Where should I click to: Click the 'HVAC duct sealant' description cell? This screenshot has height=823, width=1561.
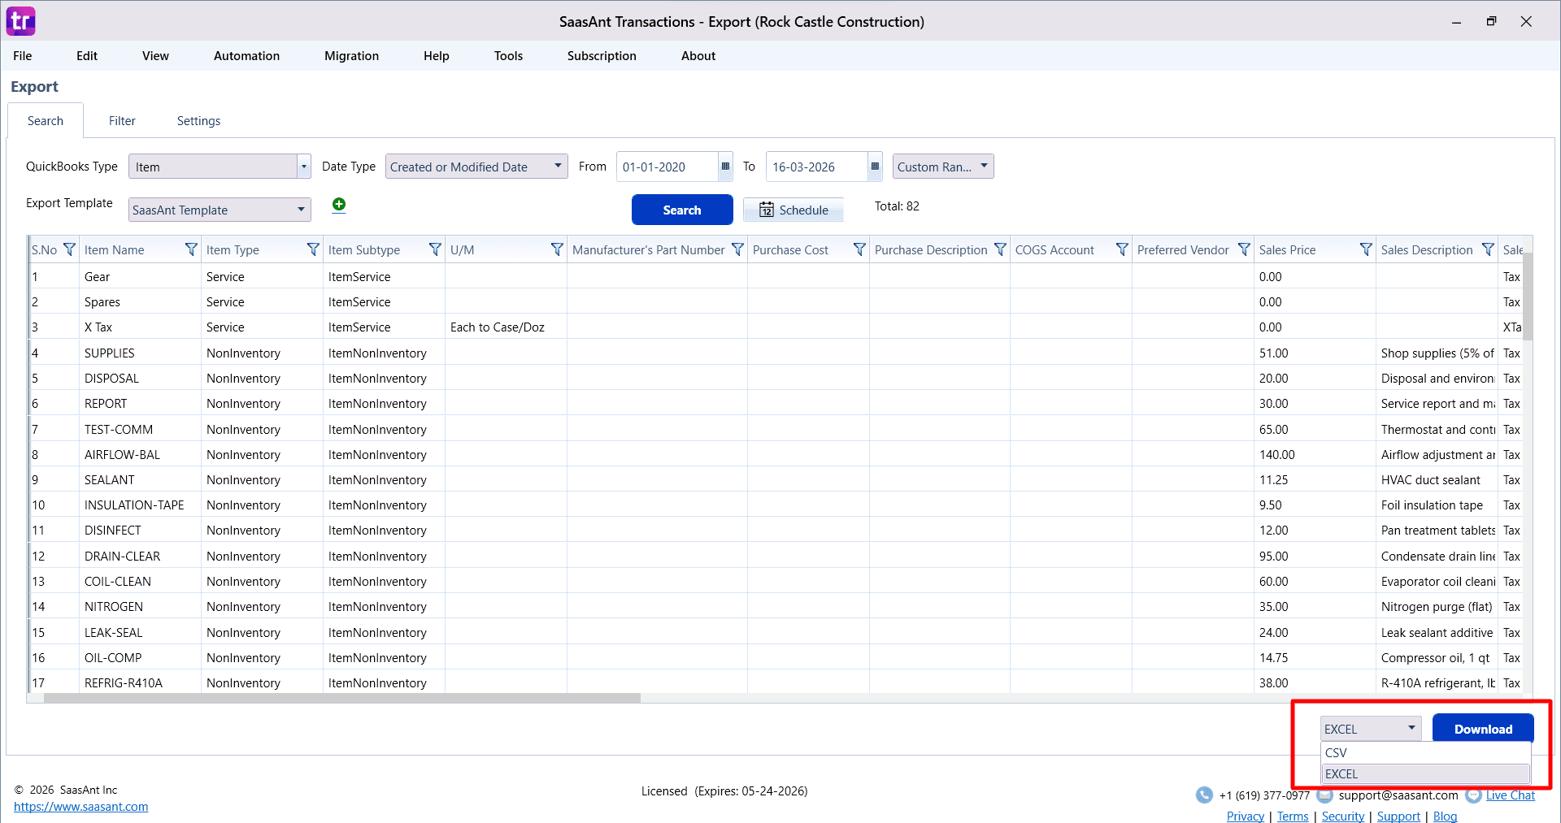1437,479
